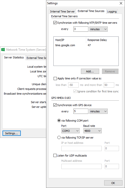Toggle NTP/SNTP time server synchronization checkbox
This screenshot has width=125, height=188.
55,23
